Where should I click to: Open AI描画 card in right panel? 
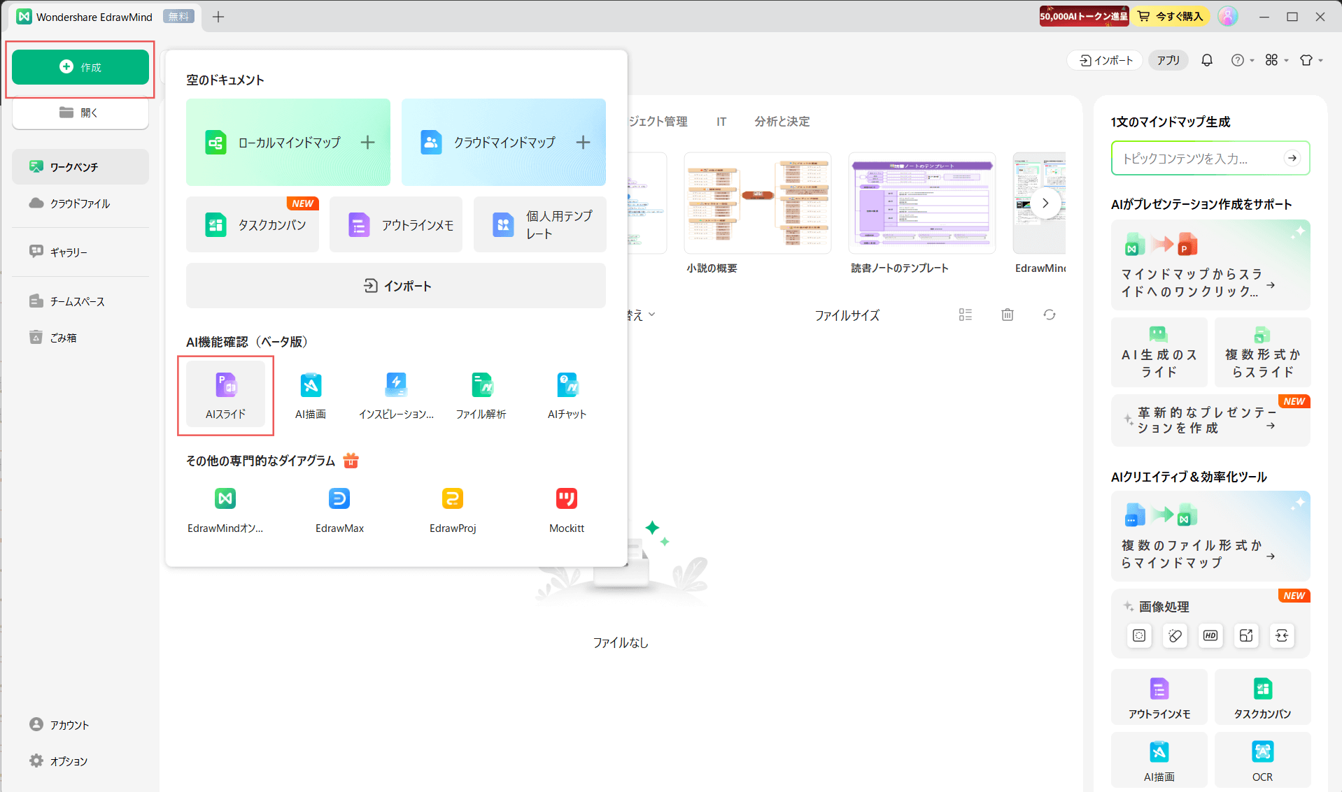point(1159,760)
